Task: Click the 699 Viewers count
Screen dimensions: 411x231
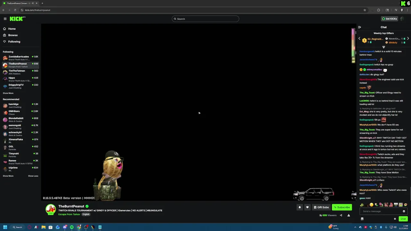Action: [328, 215]
